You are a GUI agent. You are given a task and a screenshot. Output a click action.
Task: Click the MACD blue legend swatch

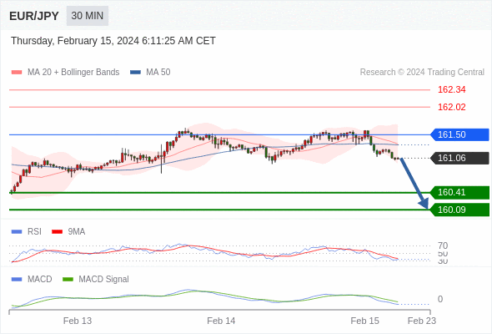tap(17, 280)
